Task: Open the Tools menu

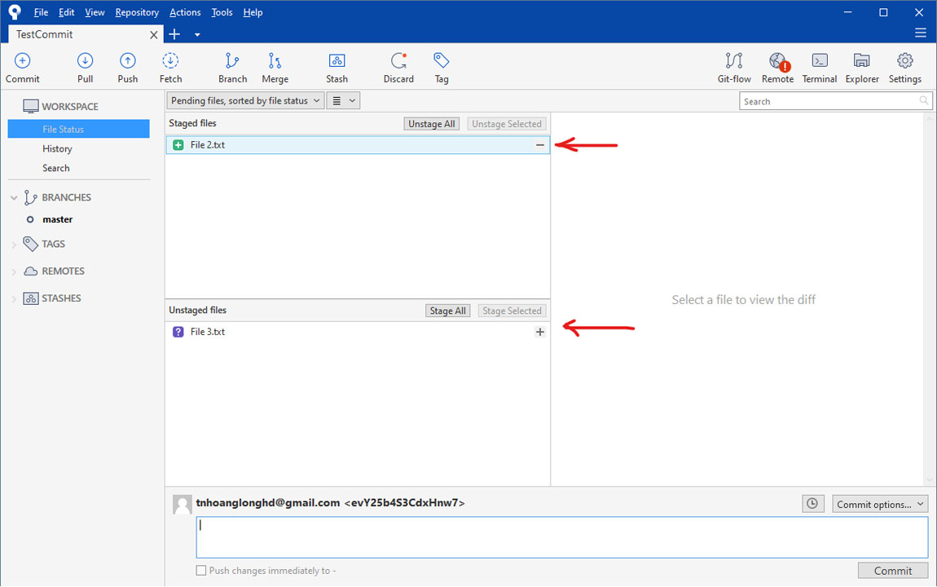Action: click(x=222, y=12)
